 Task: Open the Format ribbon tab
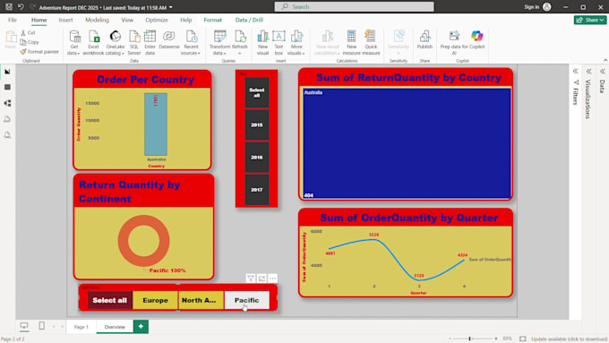213,20
